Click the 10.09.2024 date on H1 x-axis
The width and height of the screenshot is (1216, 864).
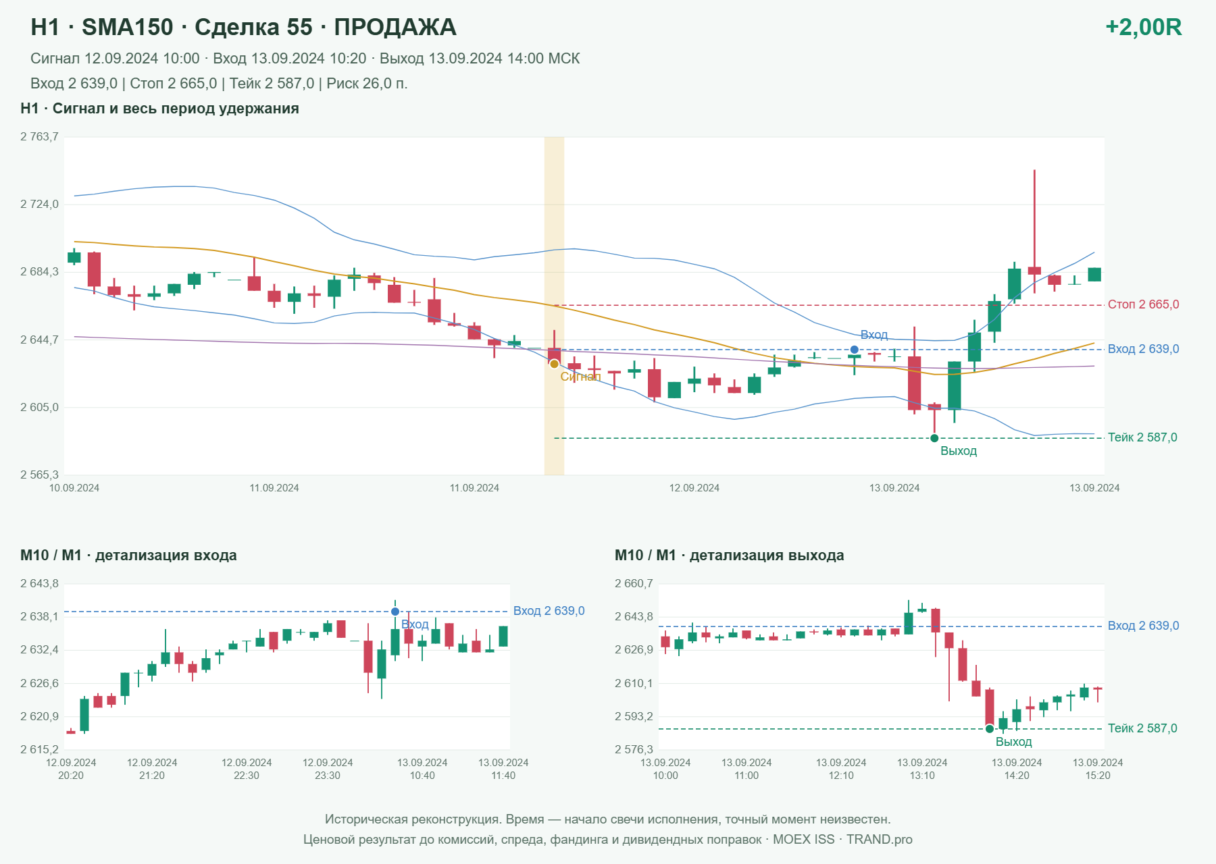[x=74, y=488]
